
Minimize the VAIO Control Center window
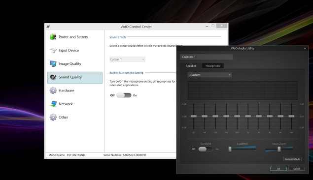click(x=207, y=26)
